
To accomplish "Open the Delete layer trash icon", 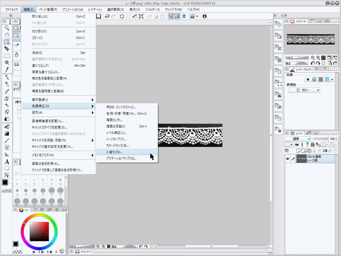I will (x=335, y=151).
